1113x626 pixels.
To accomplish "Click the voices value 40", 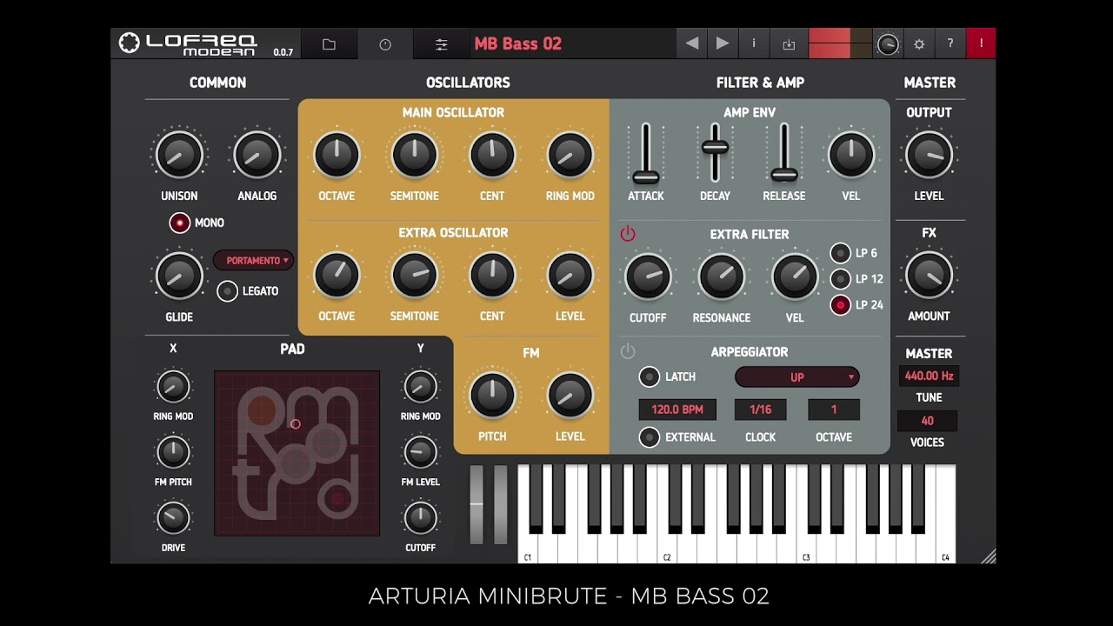I will click(927, 421).
